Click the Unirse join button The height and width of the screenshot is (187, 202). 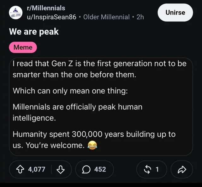[x=175, y=13]
